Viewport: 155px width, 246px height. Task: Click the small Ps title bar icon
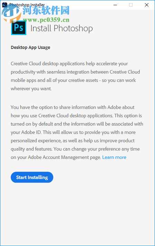[x=4, y=5]
